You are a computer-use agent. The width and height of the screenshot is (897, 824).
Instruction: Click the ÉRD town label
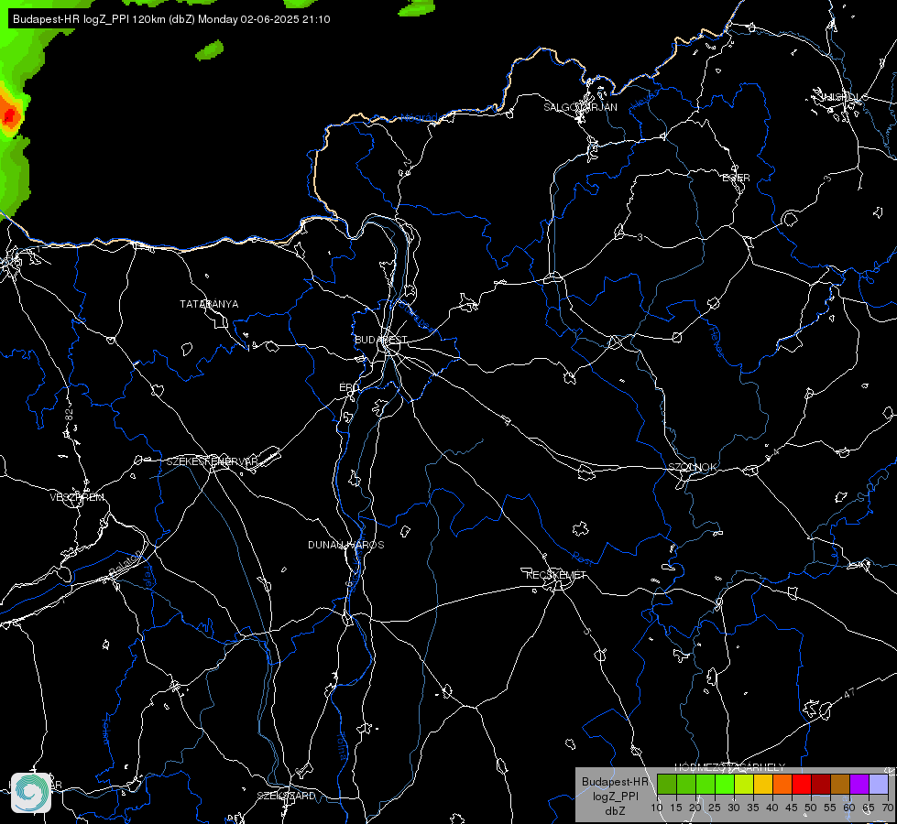coord(349,387)
